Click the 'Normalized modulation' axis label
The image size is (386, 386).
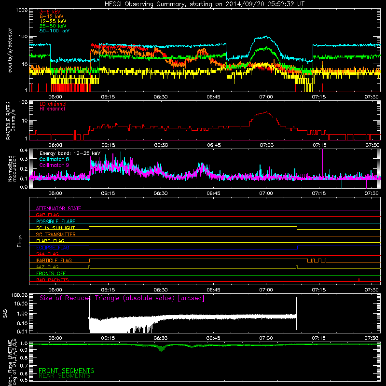click(x=12, y=168)
